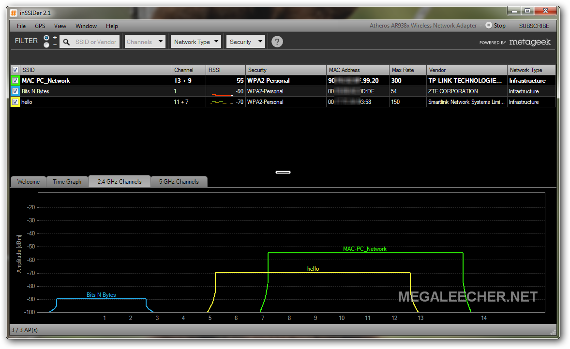Viewport: 570px width, 349px height.
Task: Sort by the Channel column header
Action: point(189,70)
